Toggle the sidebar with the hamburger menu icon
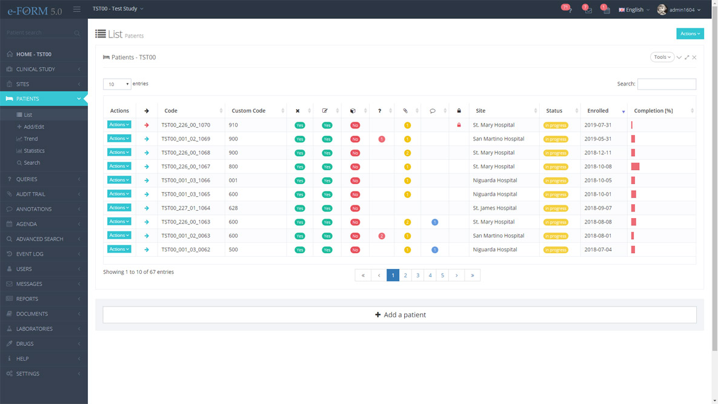This screenshot has width=718, height=404. tap(77, 9)
